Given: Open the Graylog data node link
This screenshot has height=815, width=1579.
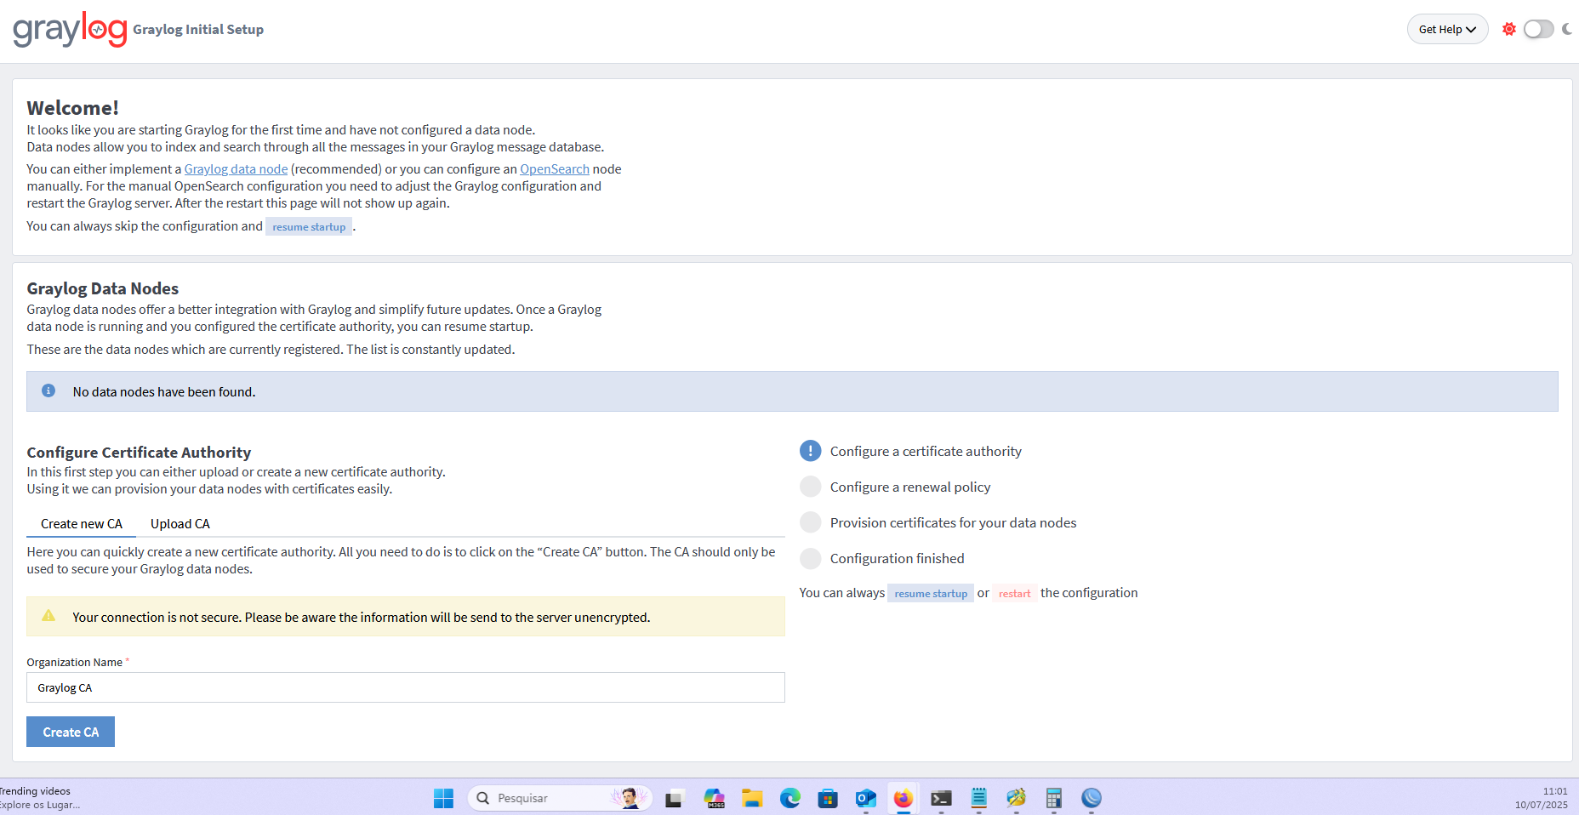Looking at the screenshot, I should tap(236, 169).
